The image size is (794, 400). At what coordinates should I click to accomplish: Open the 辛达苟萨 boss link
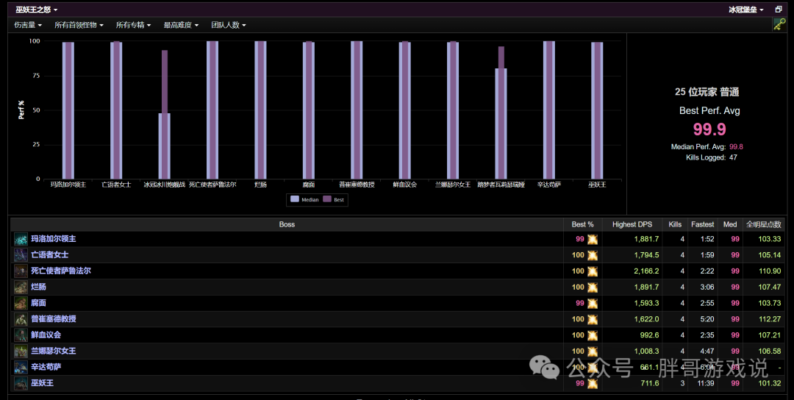tap(46, 367)
